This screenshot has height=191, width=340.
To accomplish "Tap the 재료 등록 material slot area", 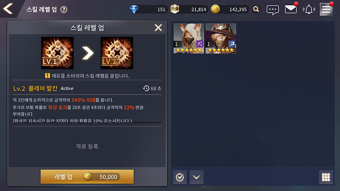I will pyautogui.click(x=87, y=146).
